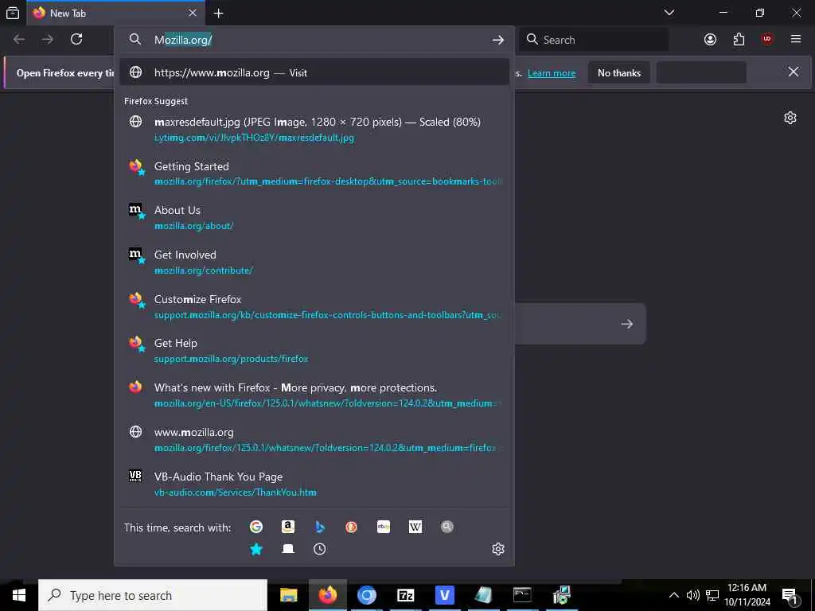Open the application hamburger menu
Viewport: 815px width, 611px height.
tap(796, 40)
